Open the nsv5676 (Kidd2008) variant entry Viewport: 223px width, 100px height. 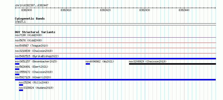[x=29, y=40]
